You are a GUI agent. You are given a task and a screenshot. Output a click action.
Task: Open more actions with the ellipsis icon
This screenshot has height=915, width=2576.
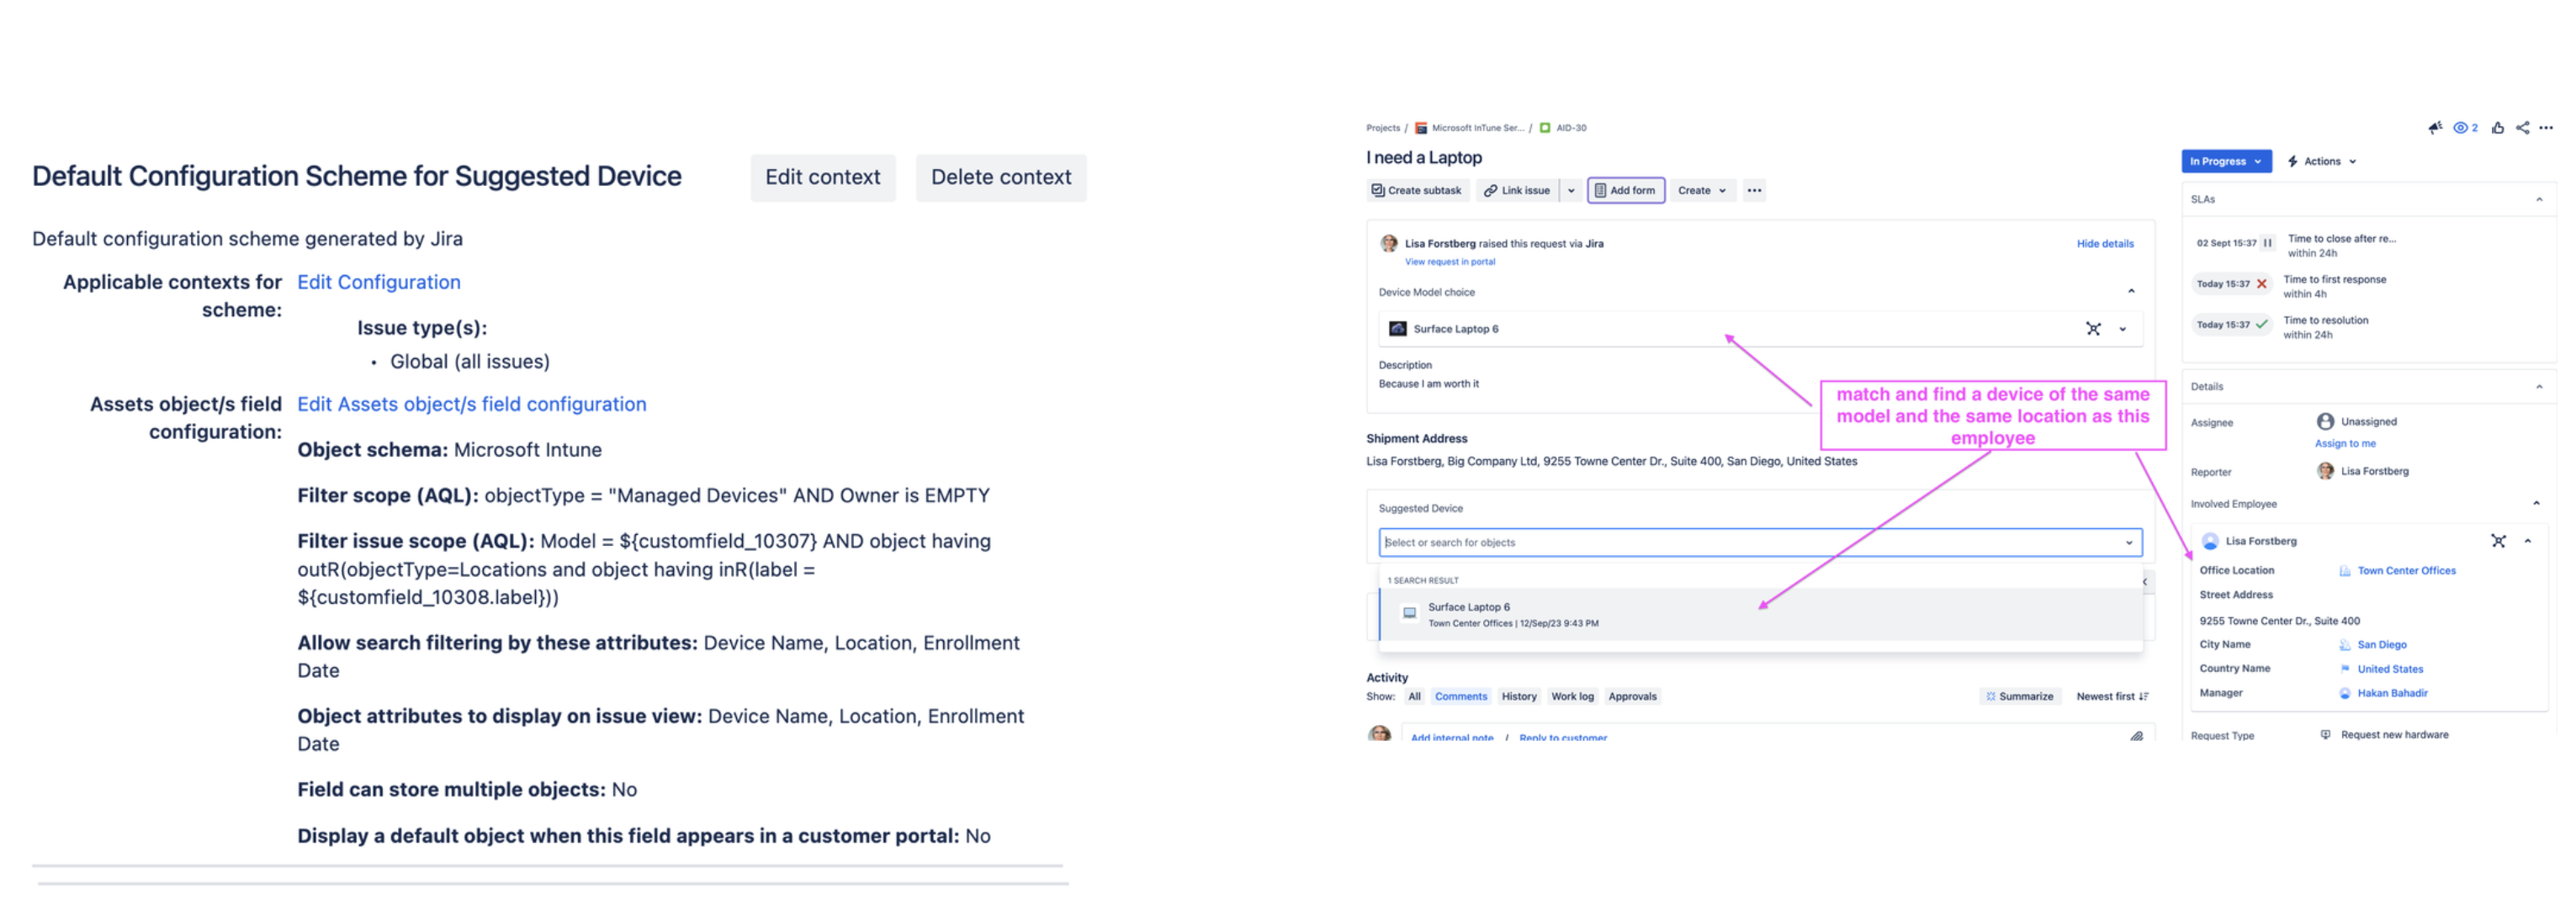(x=2545, y=127)
